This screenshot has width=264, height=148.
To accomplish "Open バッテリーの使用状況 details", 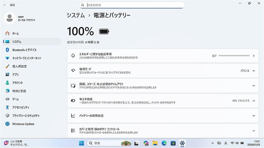I will coord(162,116).
